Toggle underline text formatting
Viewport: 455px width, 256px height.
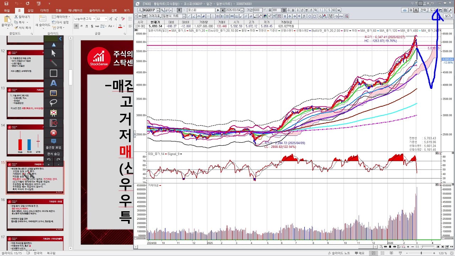86,26
